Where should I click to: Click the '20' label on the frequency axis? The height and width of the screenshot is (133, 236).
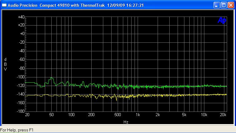coord(27,115)
